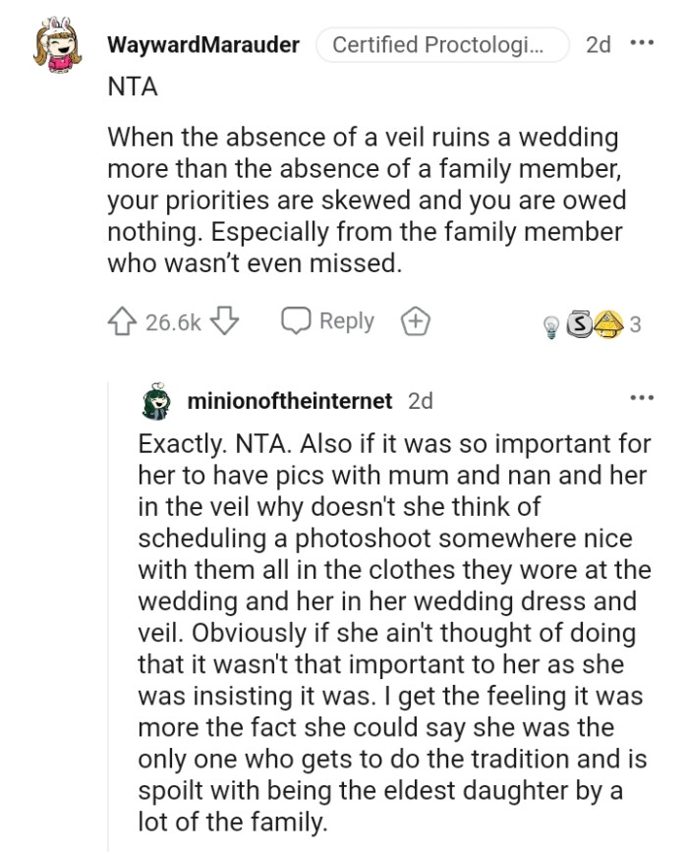Expand the Certified Proctologi... flair pill
This screenshot has height=852, width=688.
pos(442,44)
